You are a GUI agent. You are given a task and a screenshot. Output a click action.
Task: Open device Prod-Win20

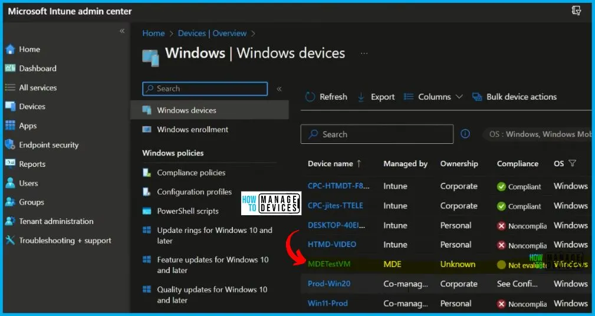pos(329,284)
